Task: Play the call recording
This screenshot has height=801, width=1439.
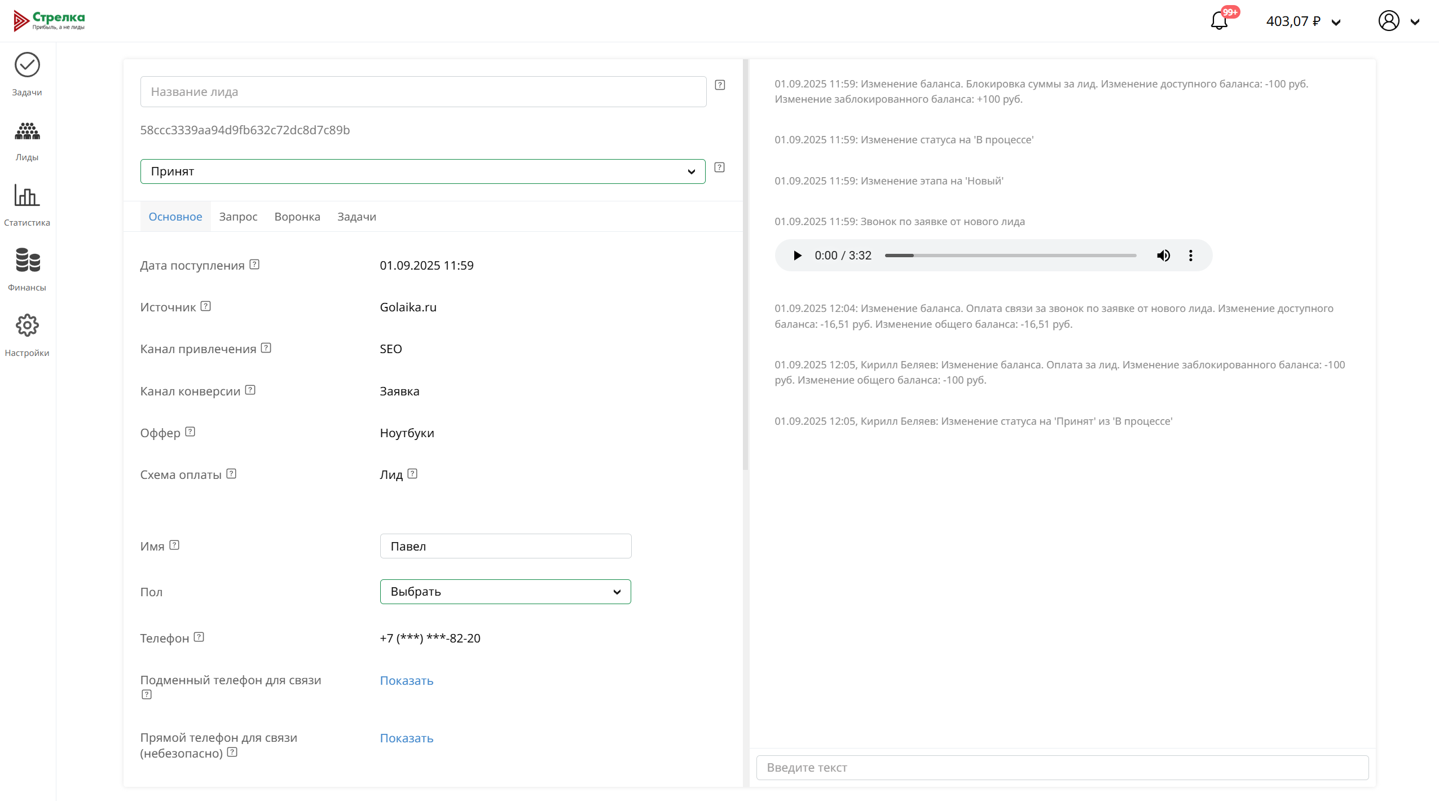Action: (x=797, y=256)
